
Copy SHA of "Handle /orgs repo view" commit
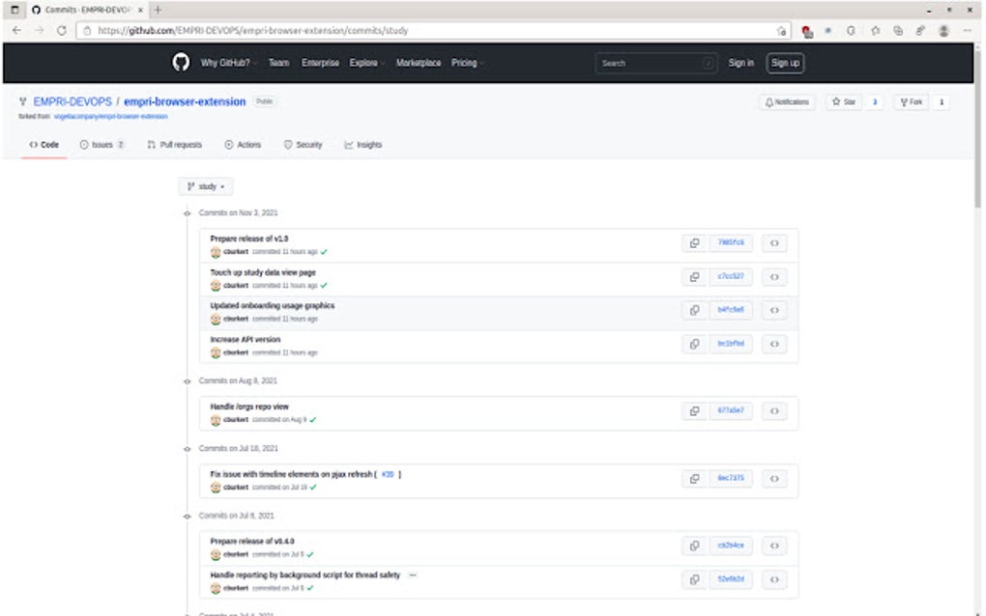click(x=693, y=410)
